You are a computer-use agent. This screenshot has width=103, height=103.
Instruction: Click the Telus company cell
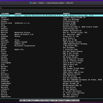(17, 40)
